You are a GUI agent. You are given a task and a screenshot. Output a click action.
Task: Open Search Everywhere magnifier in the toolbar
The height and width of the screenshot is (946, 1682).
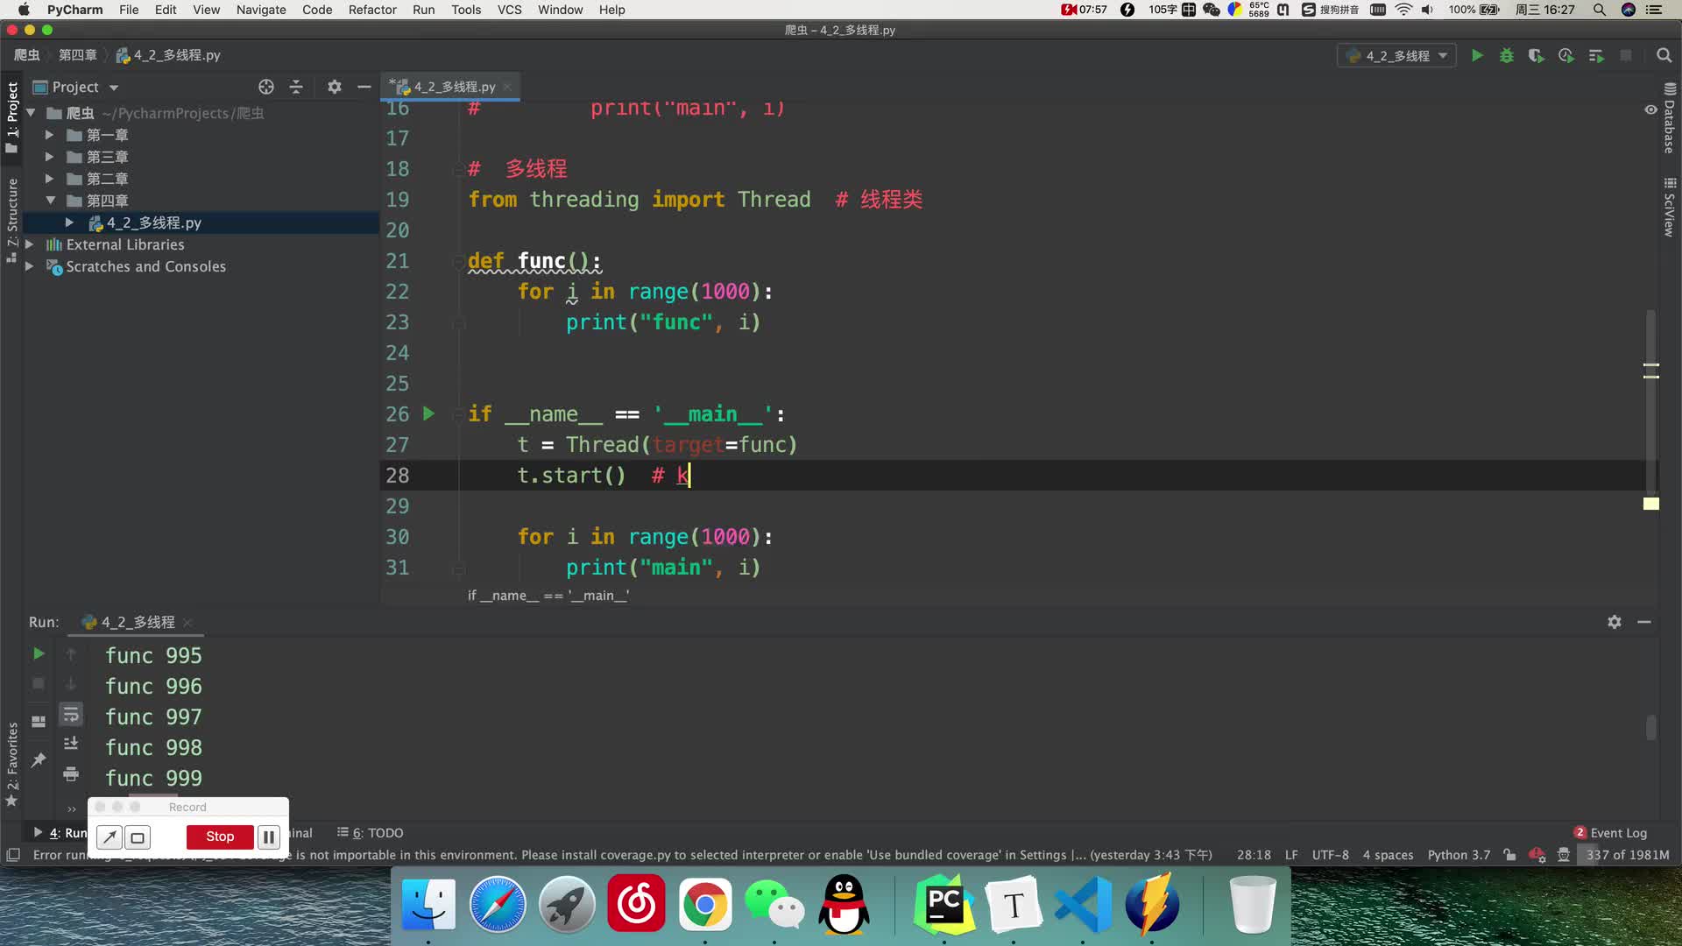[1664, 55]
